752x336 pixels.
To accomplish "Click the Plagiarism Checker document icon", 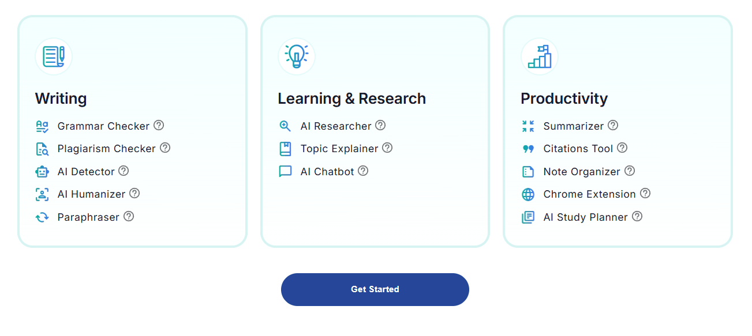I will click(42, 149).
